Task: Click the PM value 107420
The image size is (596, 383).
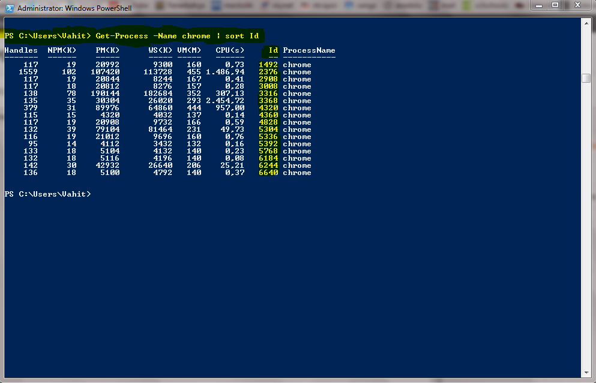Action: pos(105,72)
